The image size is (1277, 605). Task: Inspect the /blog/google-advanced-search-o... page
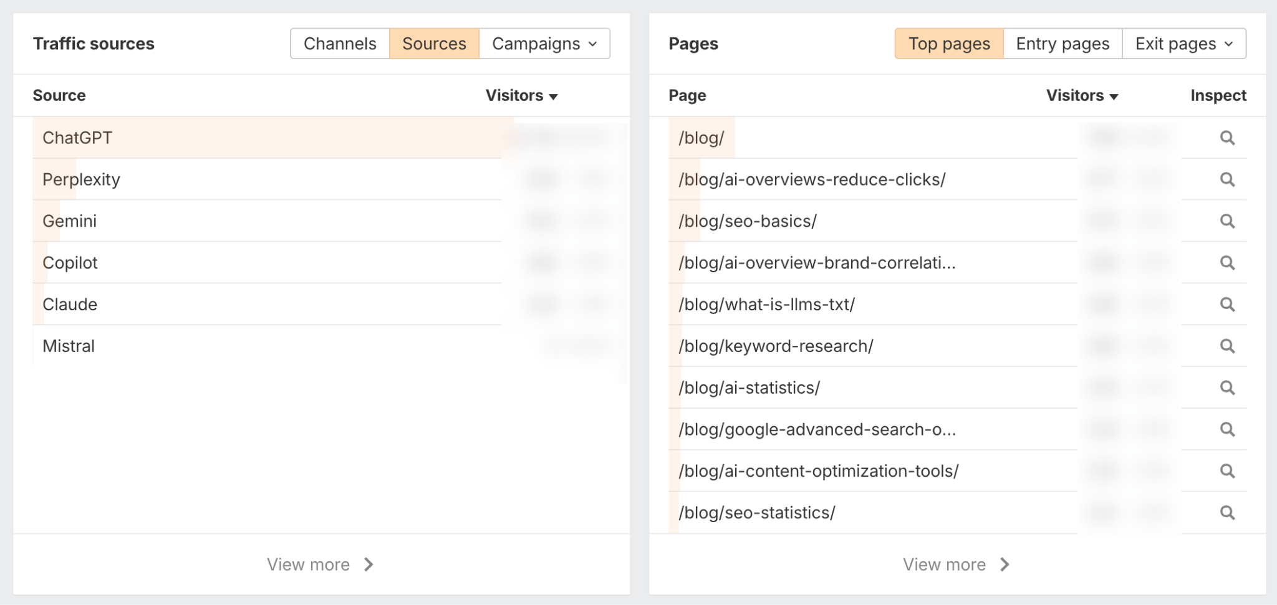pyautogui.click(x=1228, y=429)
